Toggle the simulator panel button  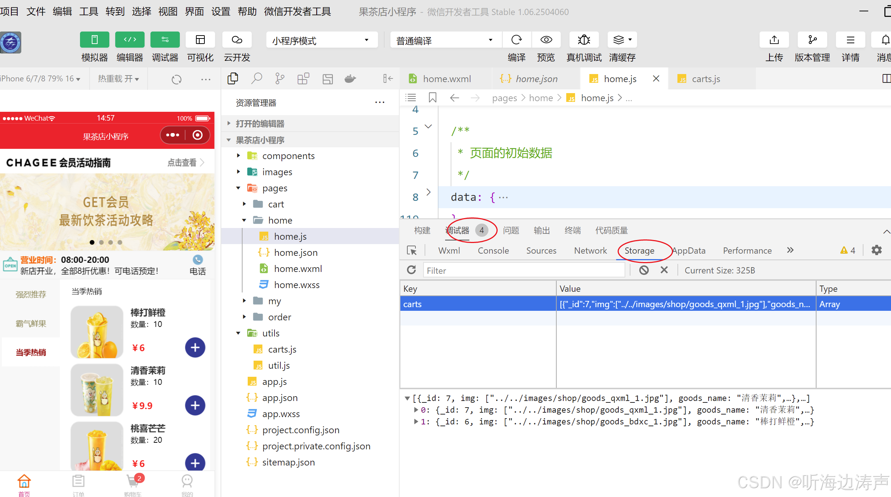tap(94, 40)
